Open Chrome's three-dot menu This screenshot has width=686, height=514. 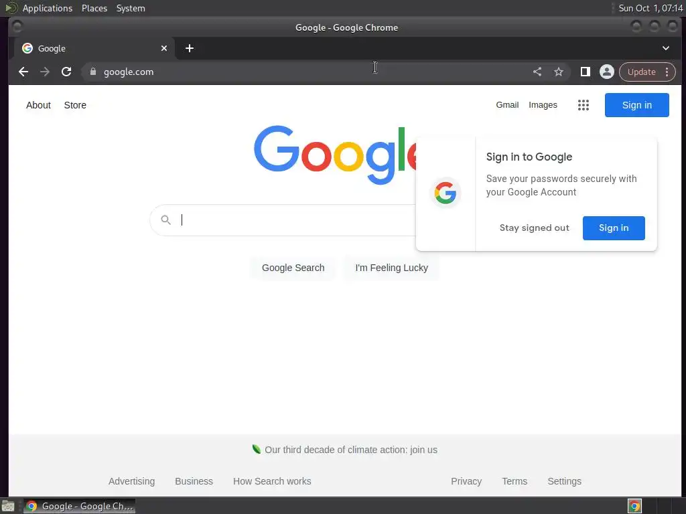[667, 72]
